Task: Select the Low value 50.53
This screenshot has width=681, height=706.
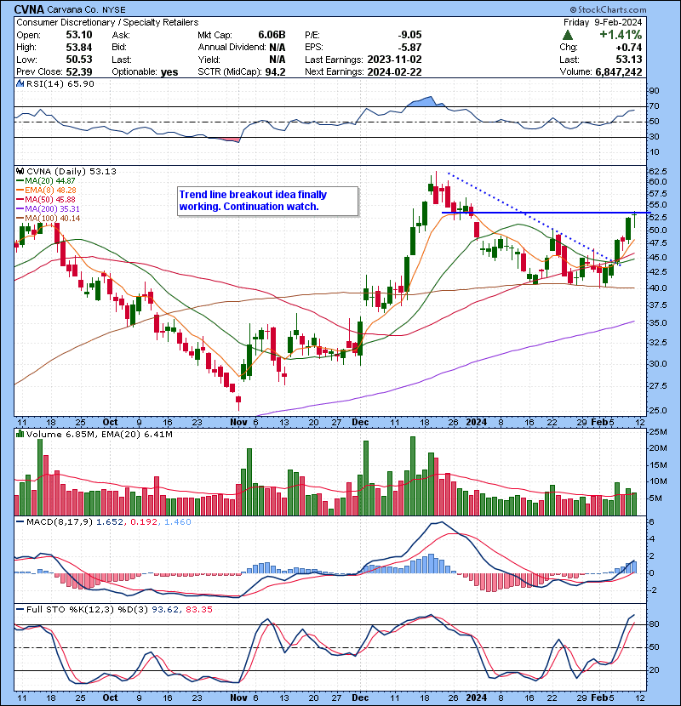Action: (79, 60)
